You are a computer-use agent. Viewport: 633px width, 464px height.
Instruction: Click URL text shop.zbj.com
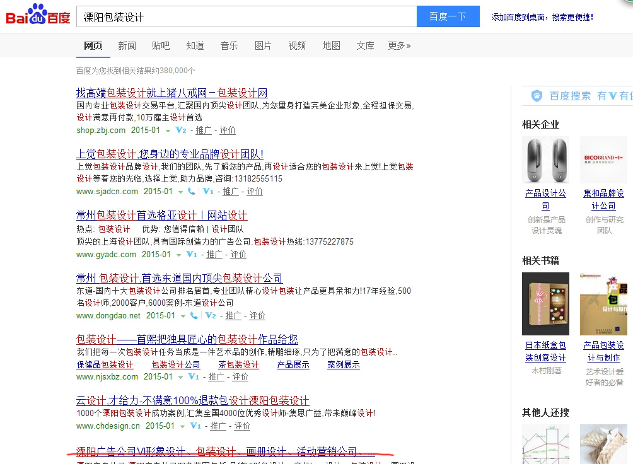(101, 130)
